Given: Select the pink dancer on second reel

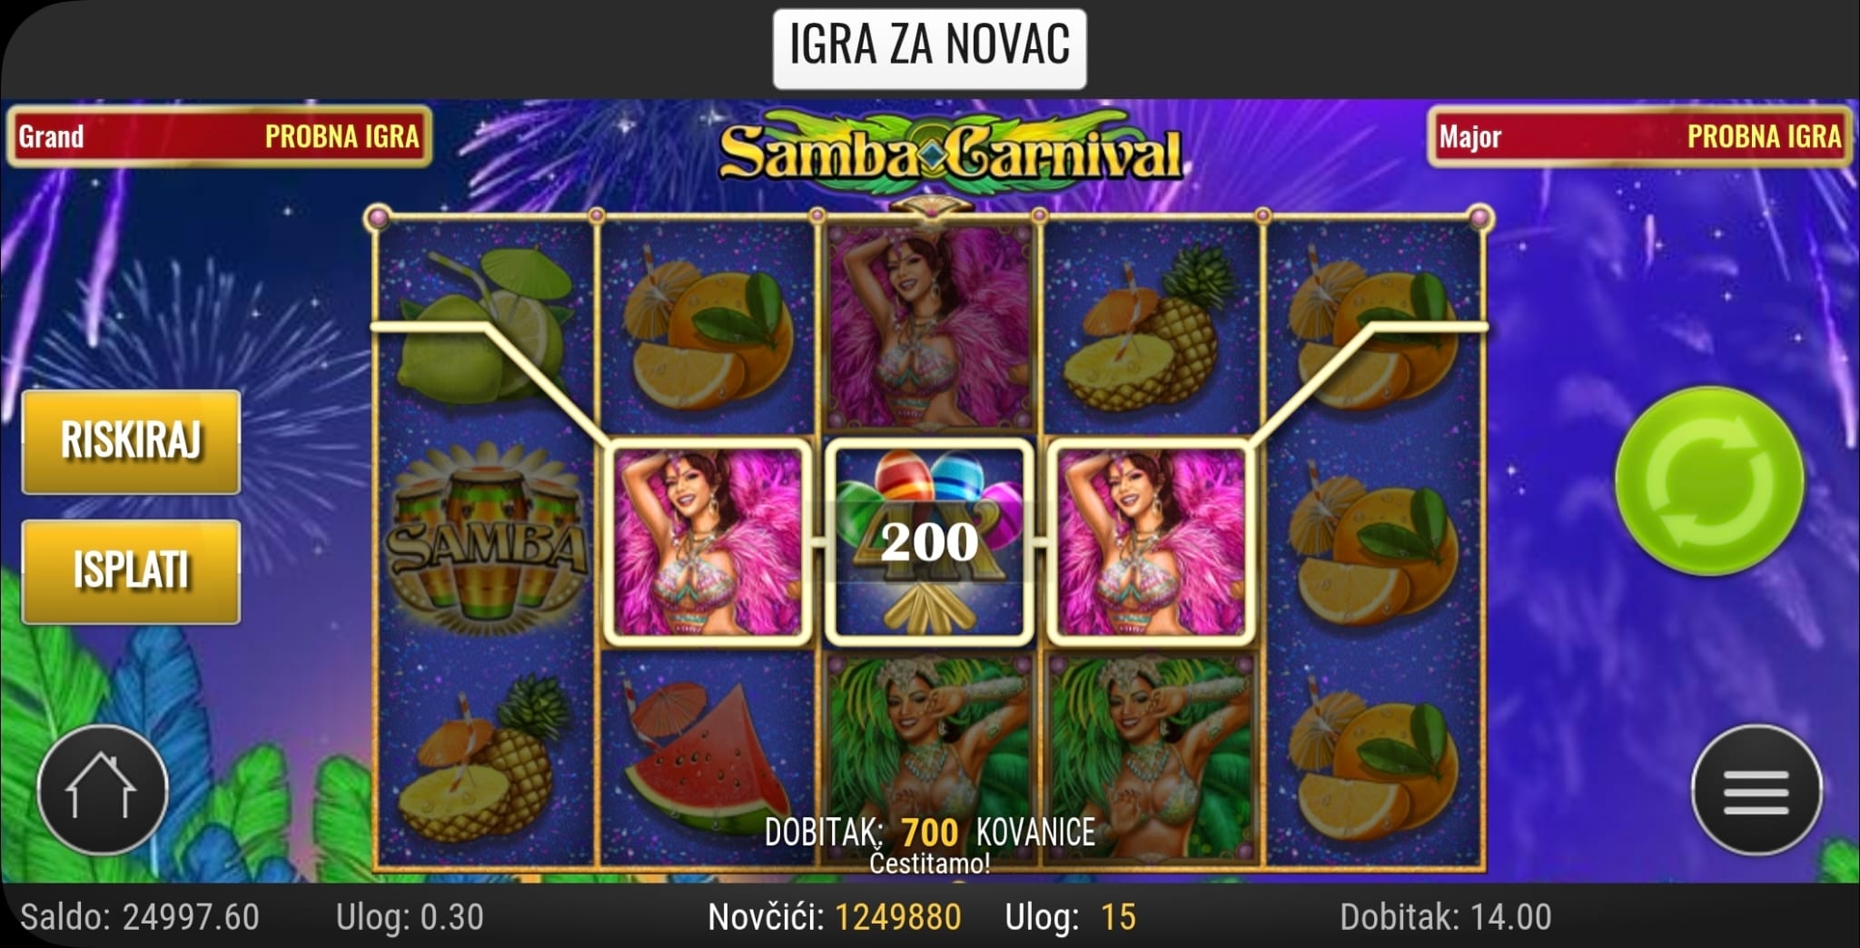Looking at the screenshot, I should tap(707, 542).
